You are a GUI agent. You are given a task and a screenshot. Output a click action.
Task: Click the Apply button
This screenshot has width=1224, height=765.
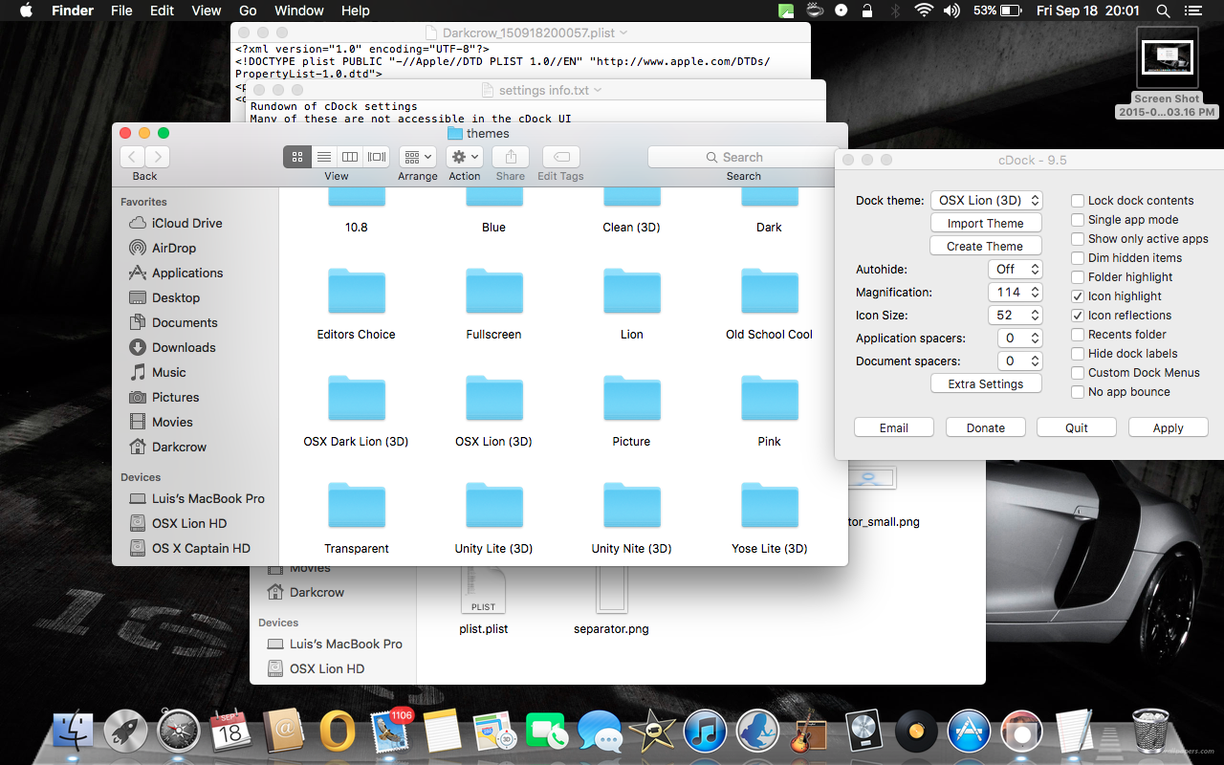(1169, 428)
